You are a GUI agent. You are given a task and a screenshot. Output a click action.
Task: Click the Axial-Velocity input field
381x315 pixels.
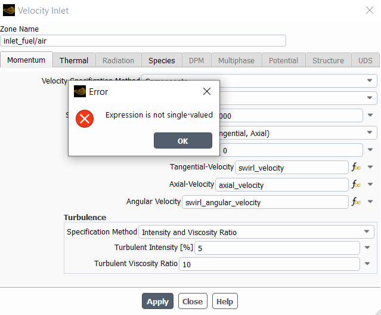281,185
